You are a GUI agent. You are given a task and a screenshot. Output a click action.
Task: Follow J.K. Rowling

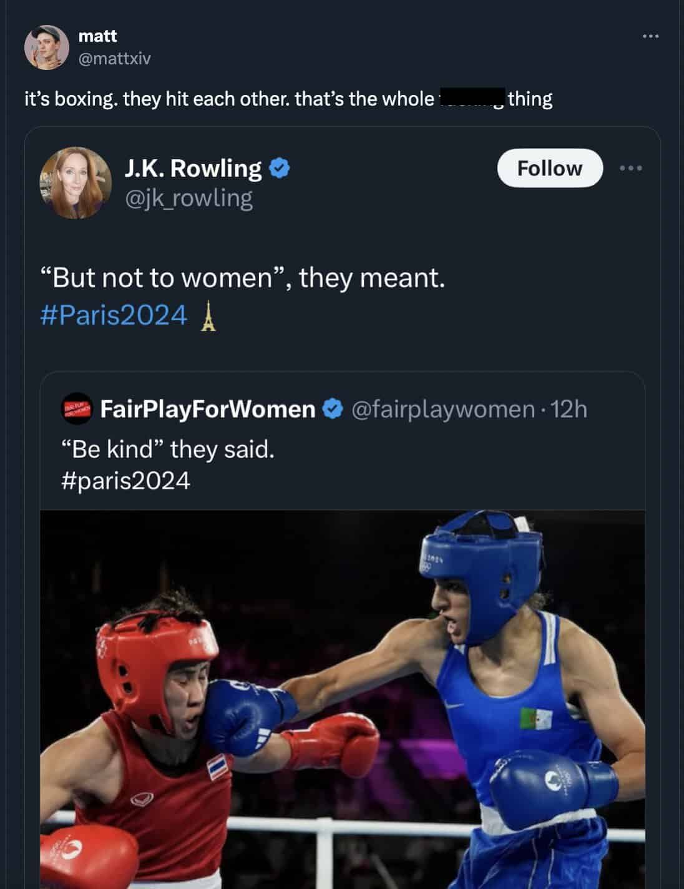coord(550,167)
